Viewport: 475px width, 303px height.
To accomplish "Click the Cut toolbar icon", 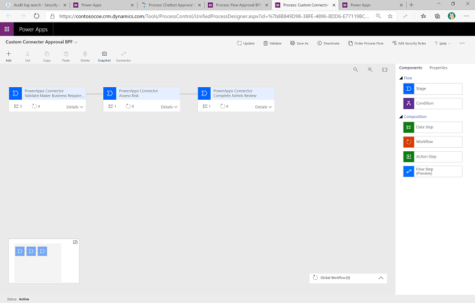I will 27,56.
